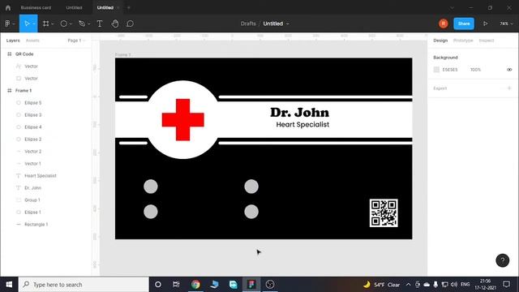
Task: Present the prototype with play icon
Action: point(485,24)
